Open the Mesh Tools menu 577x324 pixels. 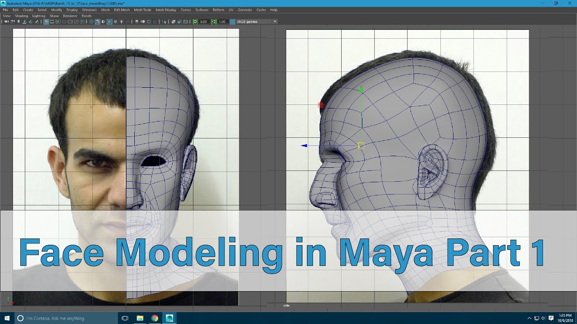pos(142,9)
